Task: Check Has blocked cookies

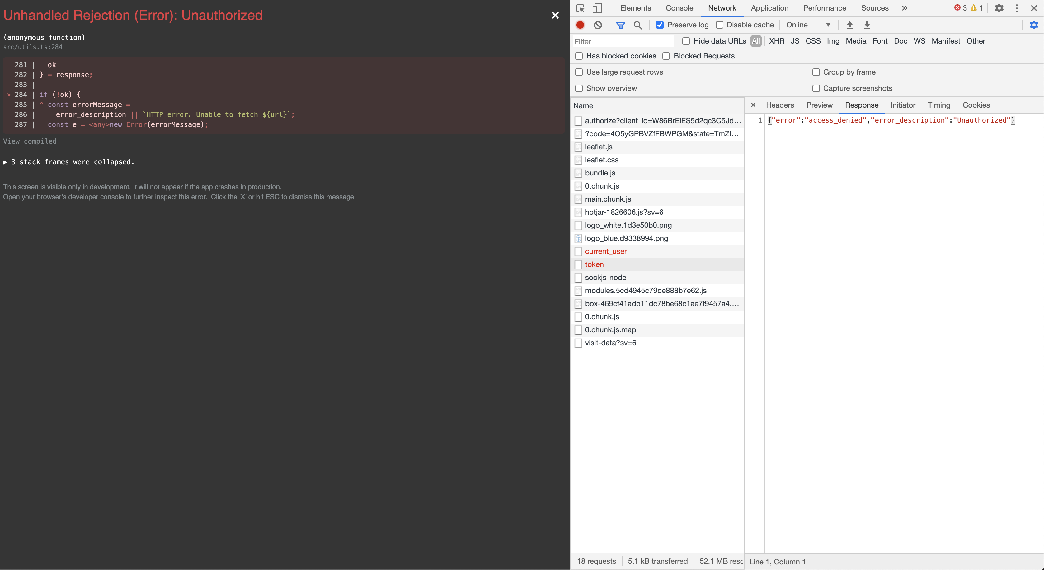Action: 579,56
